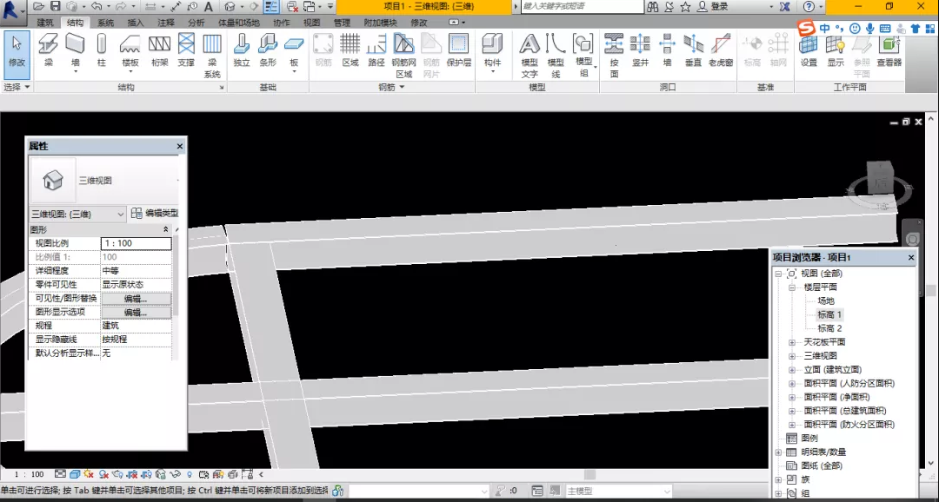939x502 pixels.
Task: Click the 区域 area reinforcement tool
Action: 350,50
